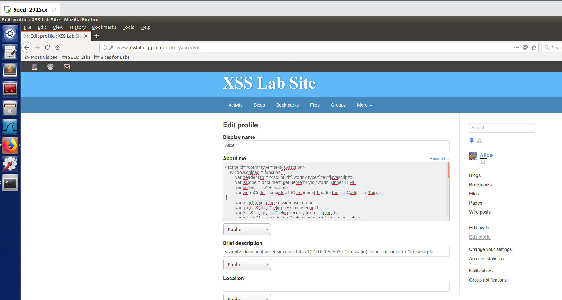Click the Alice profile name link
The image size is (562, 300).
(486, 155)
